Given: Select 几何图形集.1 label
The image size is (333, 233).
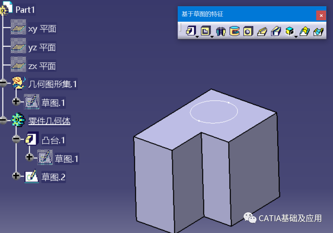Looking at the screenshot, I should click(52, 84).
